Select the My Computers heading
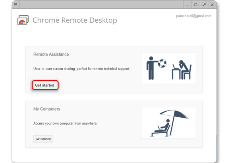Image resolution: width=230 pixels, height=163 pixels. coord(46,109)
